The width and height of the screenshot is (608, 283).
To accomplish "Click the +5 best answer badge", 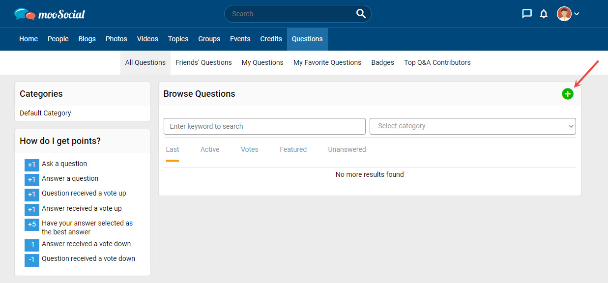I will 31,225.
